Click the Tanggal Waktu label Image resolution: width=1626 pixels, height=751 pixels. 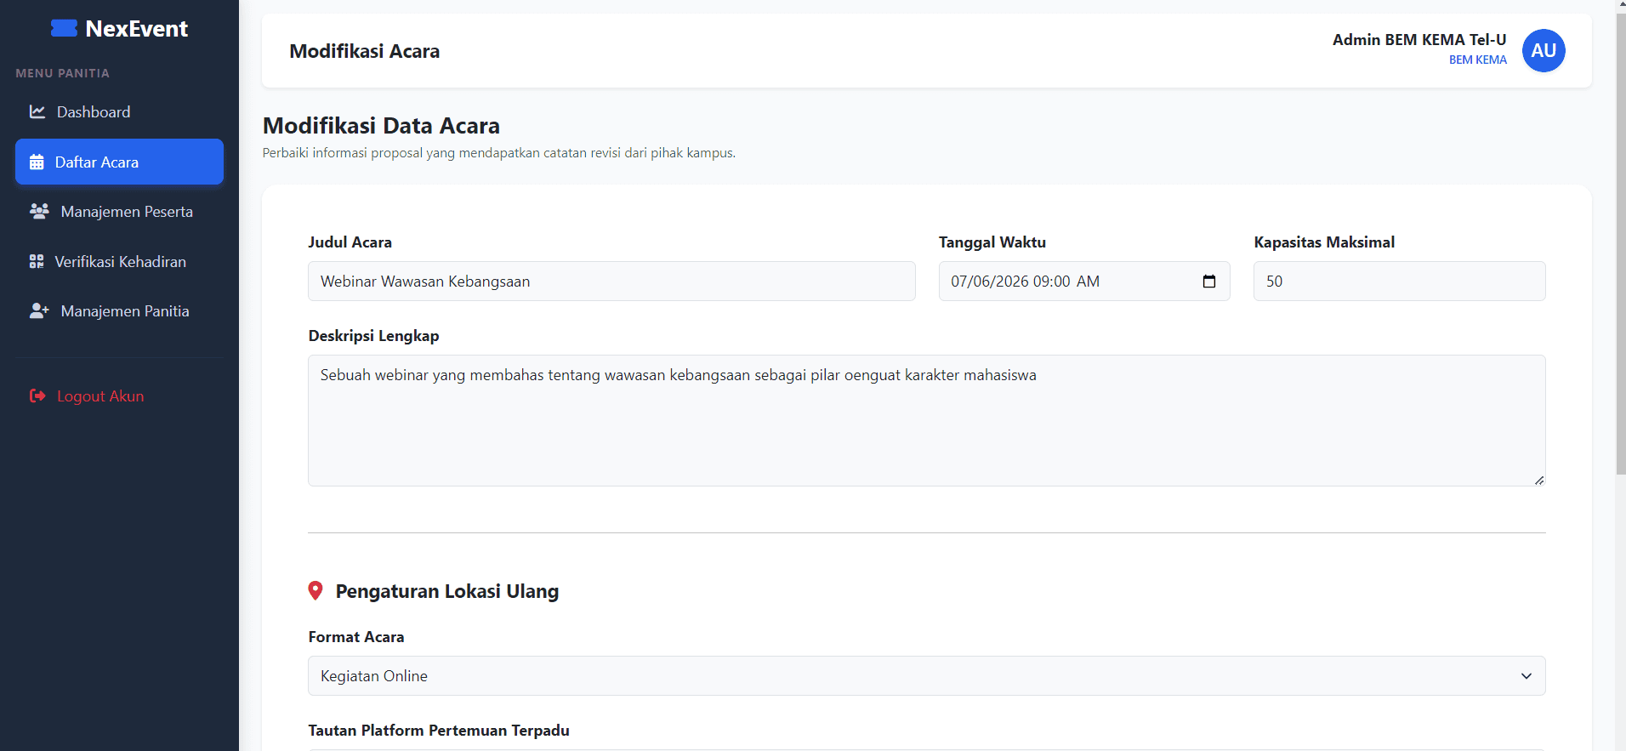(992, 242)
